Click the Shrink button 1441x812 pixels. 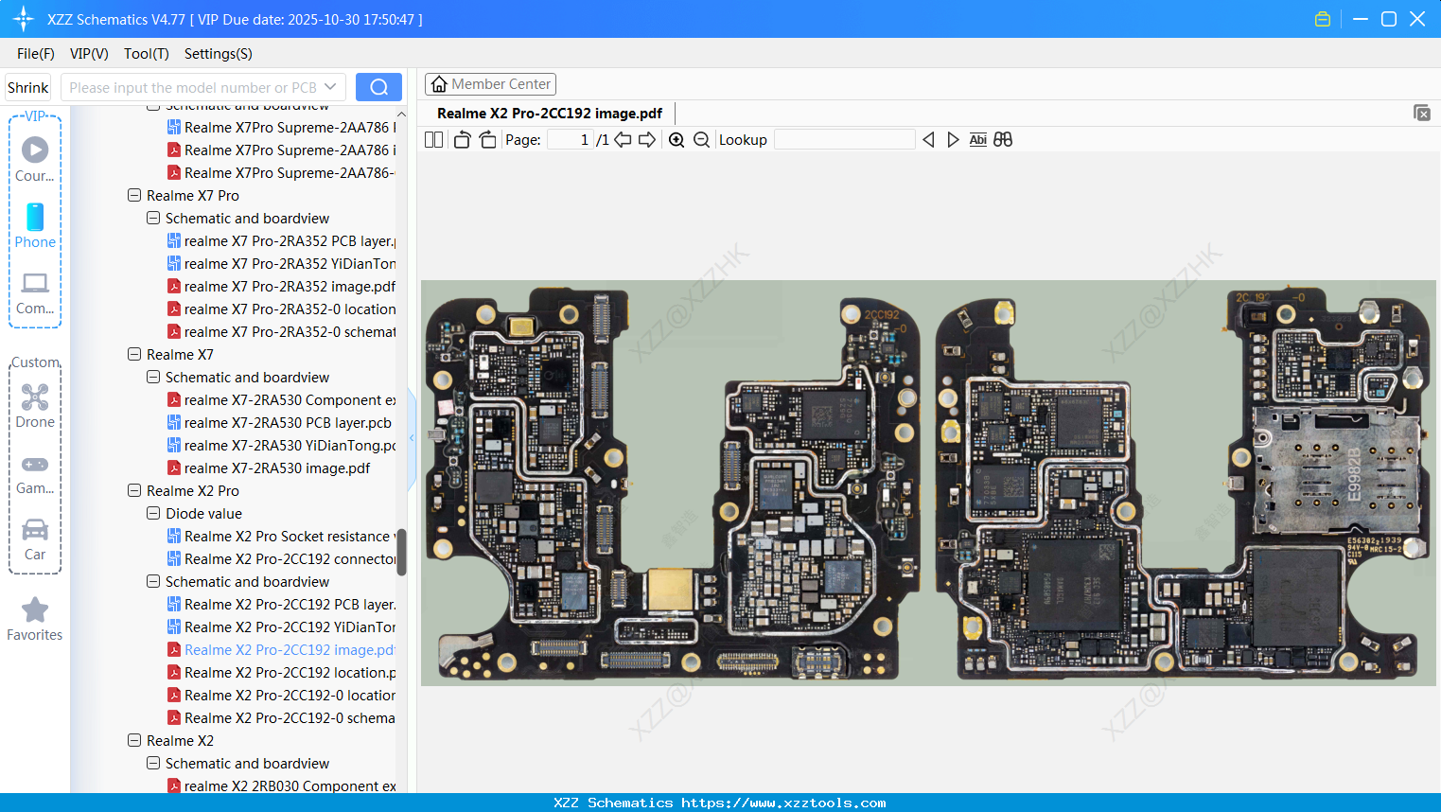(28, 87)
